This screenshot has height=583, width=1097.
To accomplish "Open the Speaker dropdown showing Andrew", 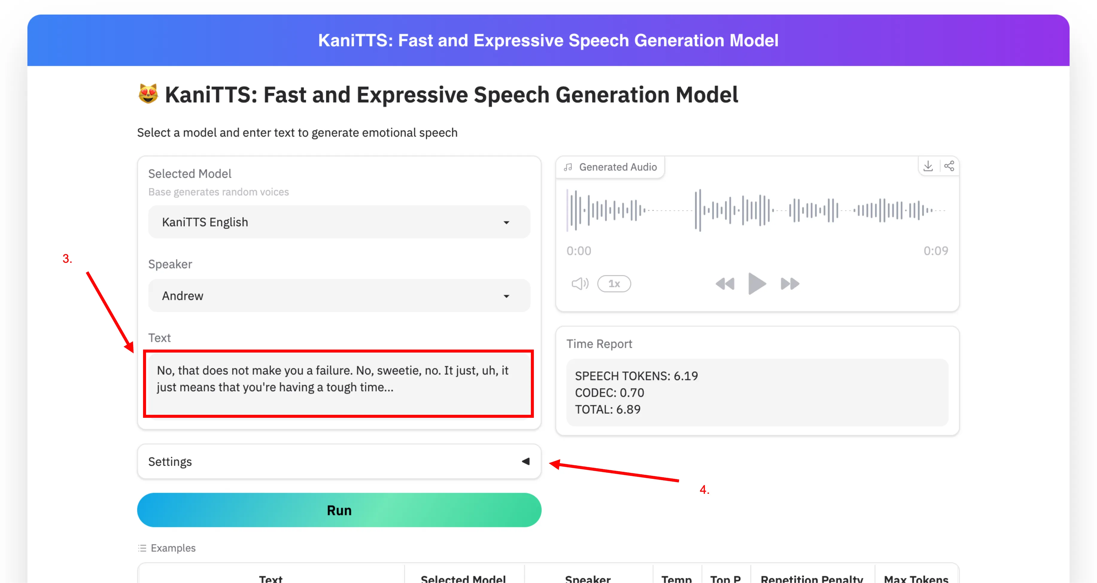I will pyautogui.click(x=339, y=296).
